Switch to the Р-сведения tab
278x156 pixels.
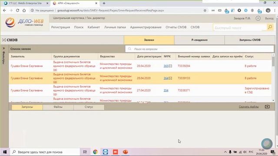tap(199, 40)
